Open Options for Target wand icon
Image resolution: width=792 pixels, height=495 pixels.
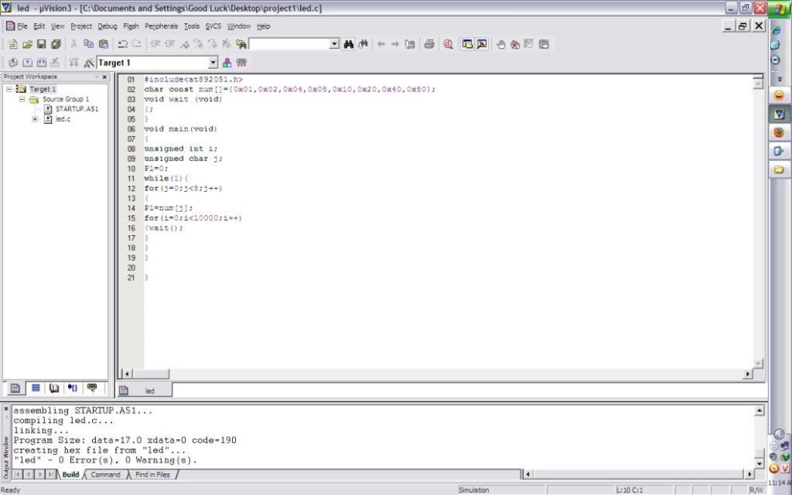point(89,62)
